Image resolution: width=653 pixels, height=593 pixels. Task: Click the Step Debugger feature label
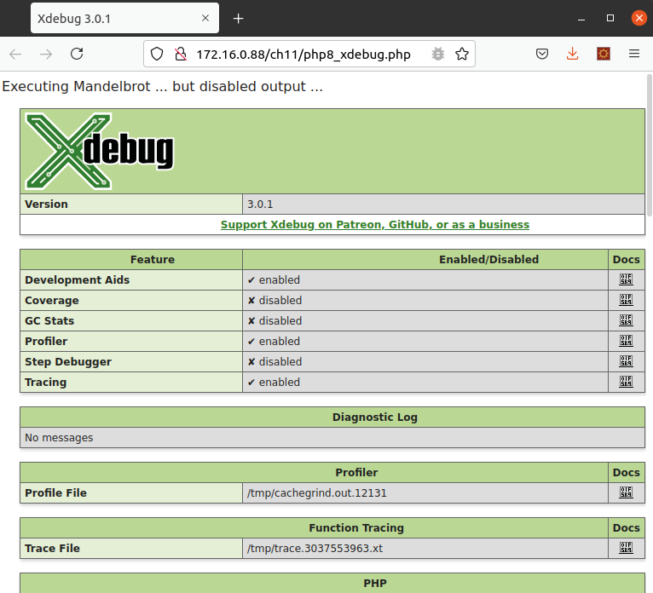68,361
